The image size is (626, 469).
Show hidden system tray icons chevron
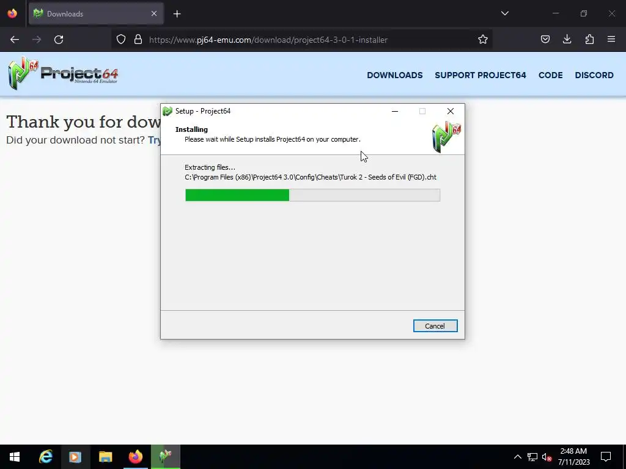point(517,457)
